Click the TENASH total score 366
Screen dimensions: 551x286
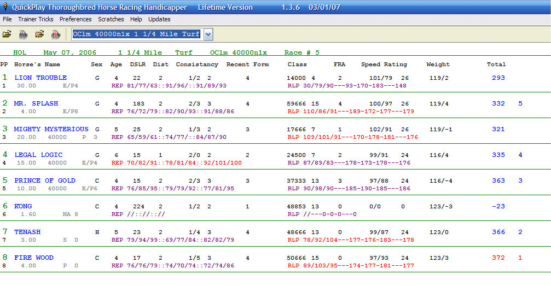coord(498,232)
